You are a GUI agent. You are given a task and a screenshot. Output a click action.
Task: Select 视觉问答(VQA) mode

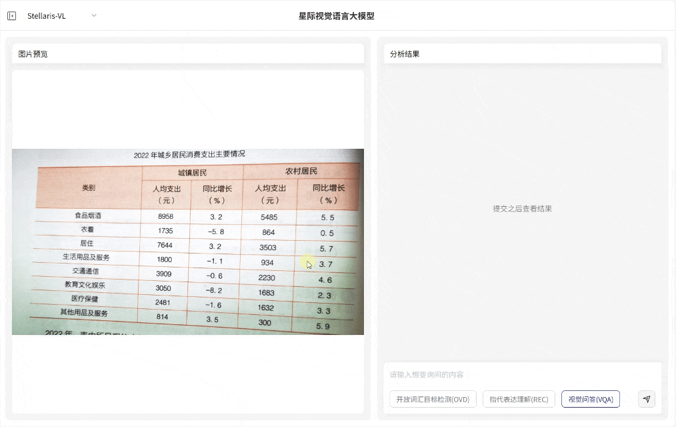click(591, 399)
